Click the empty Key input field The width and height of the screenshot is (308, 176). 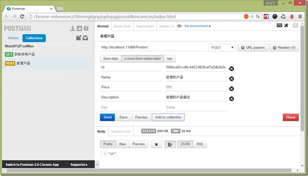pos(131,107)
